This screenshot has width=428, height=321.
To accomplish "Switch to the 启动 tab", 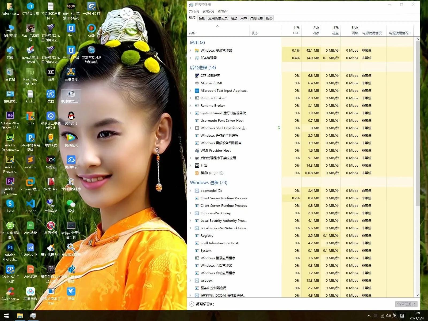I will (234, 18).
